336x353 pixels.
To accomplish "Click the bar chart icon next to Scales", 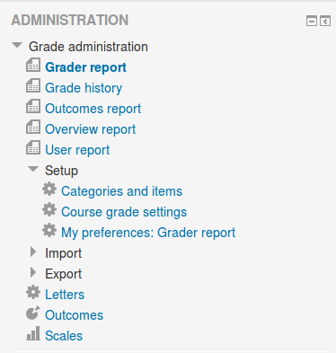I will click(x=33, y=333).
